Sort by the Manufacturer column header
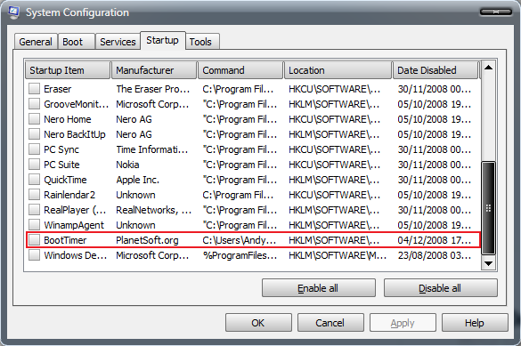Screen dimensions: 521x346 154,70
